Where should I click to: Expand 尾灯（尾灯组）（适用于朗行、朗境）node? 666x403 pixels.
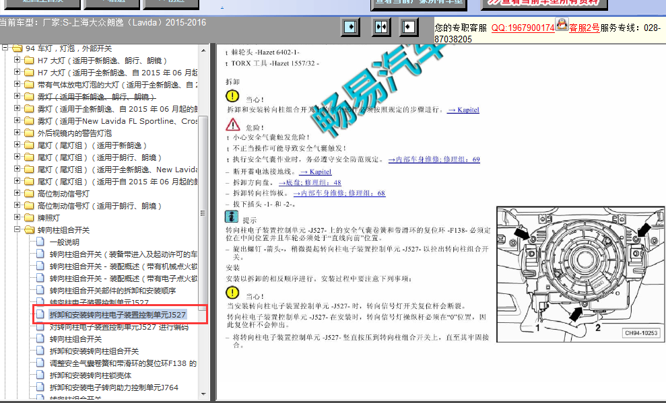17,157
